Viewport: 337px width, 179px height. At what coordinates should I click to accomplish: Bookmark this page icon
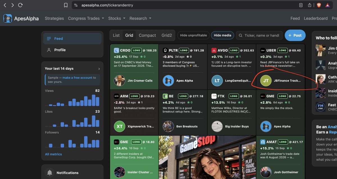pyautogui.click(x=66, y=5)
